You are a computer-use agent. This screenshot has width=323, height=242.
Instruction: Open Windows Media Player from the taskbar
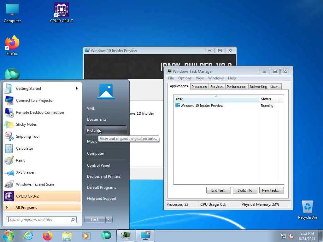[86, 236]
